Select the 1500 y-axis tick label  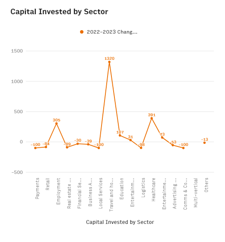tap(17, 51)
